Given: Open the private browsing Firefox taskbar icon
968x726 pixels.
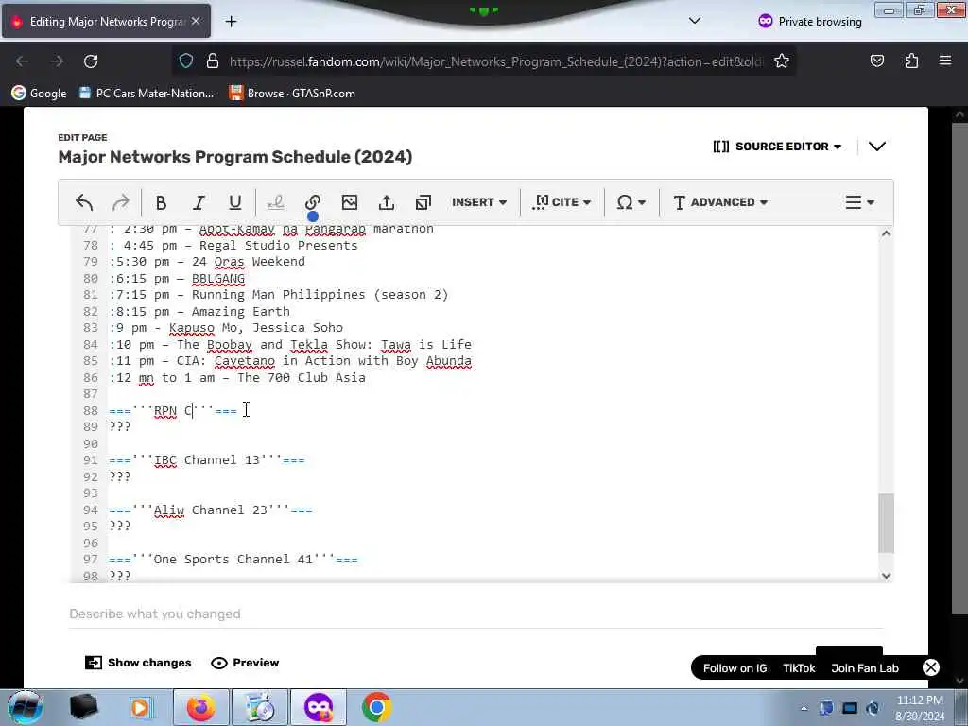Looking at the screenshot, I should click(319, 707).
